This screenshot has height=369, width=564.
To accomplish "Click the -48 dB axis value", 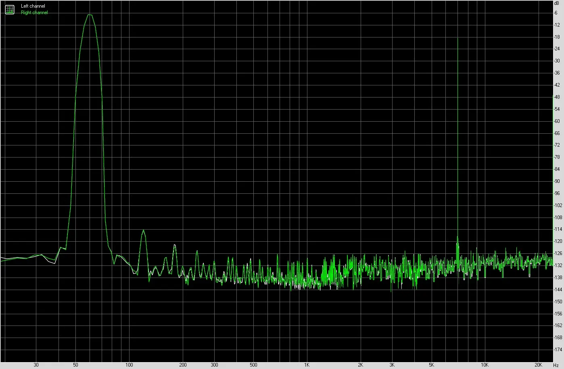I will tap(557, 97).
